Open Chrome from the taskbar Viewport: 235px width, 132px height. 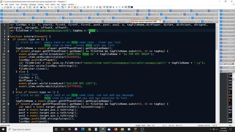[89, 129]
